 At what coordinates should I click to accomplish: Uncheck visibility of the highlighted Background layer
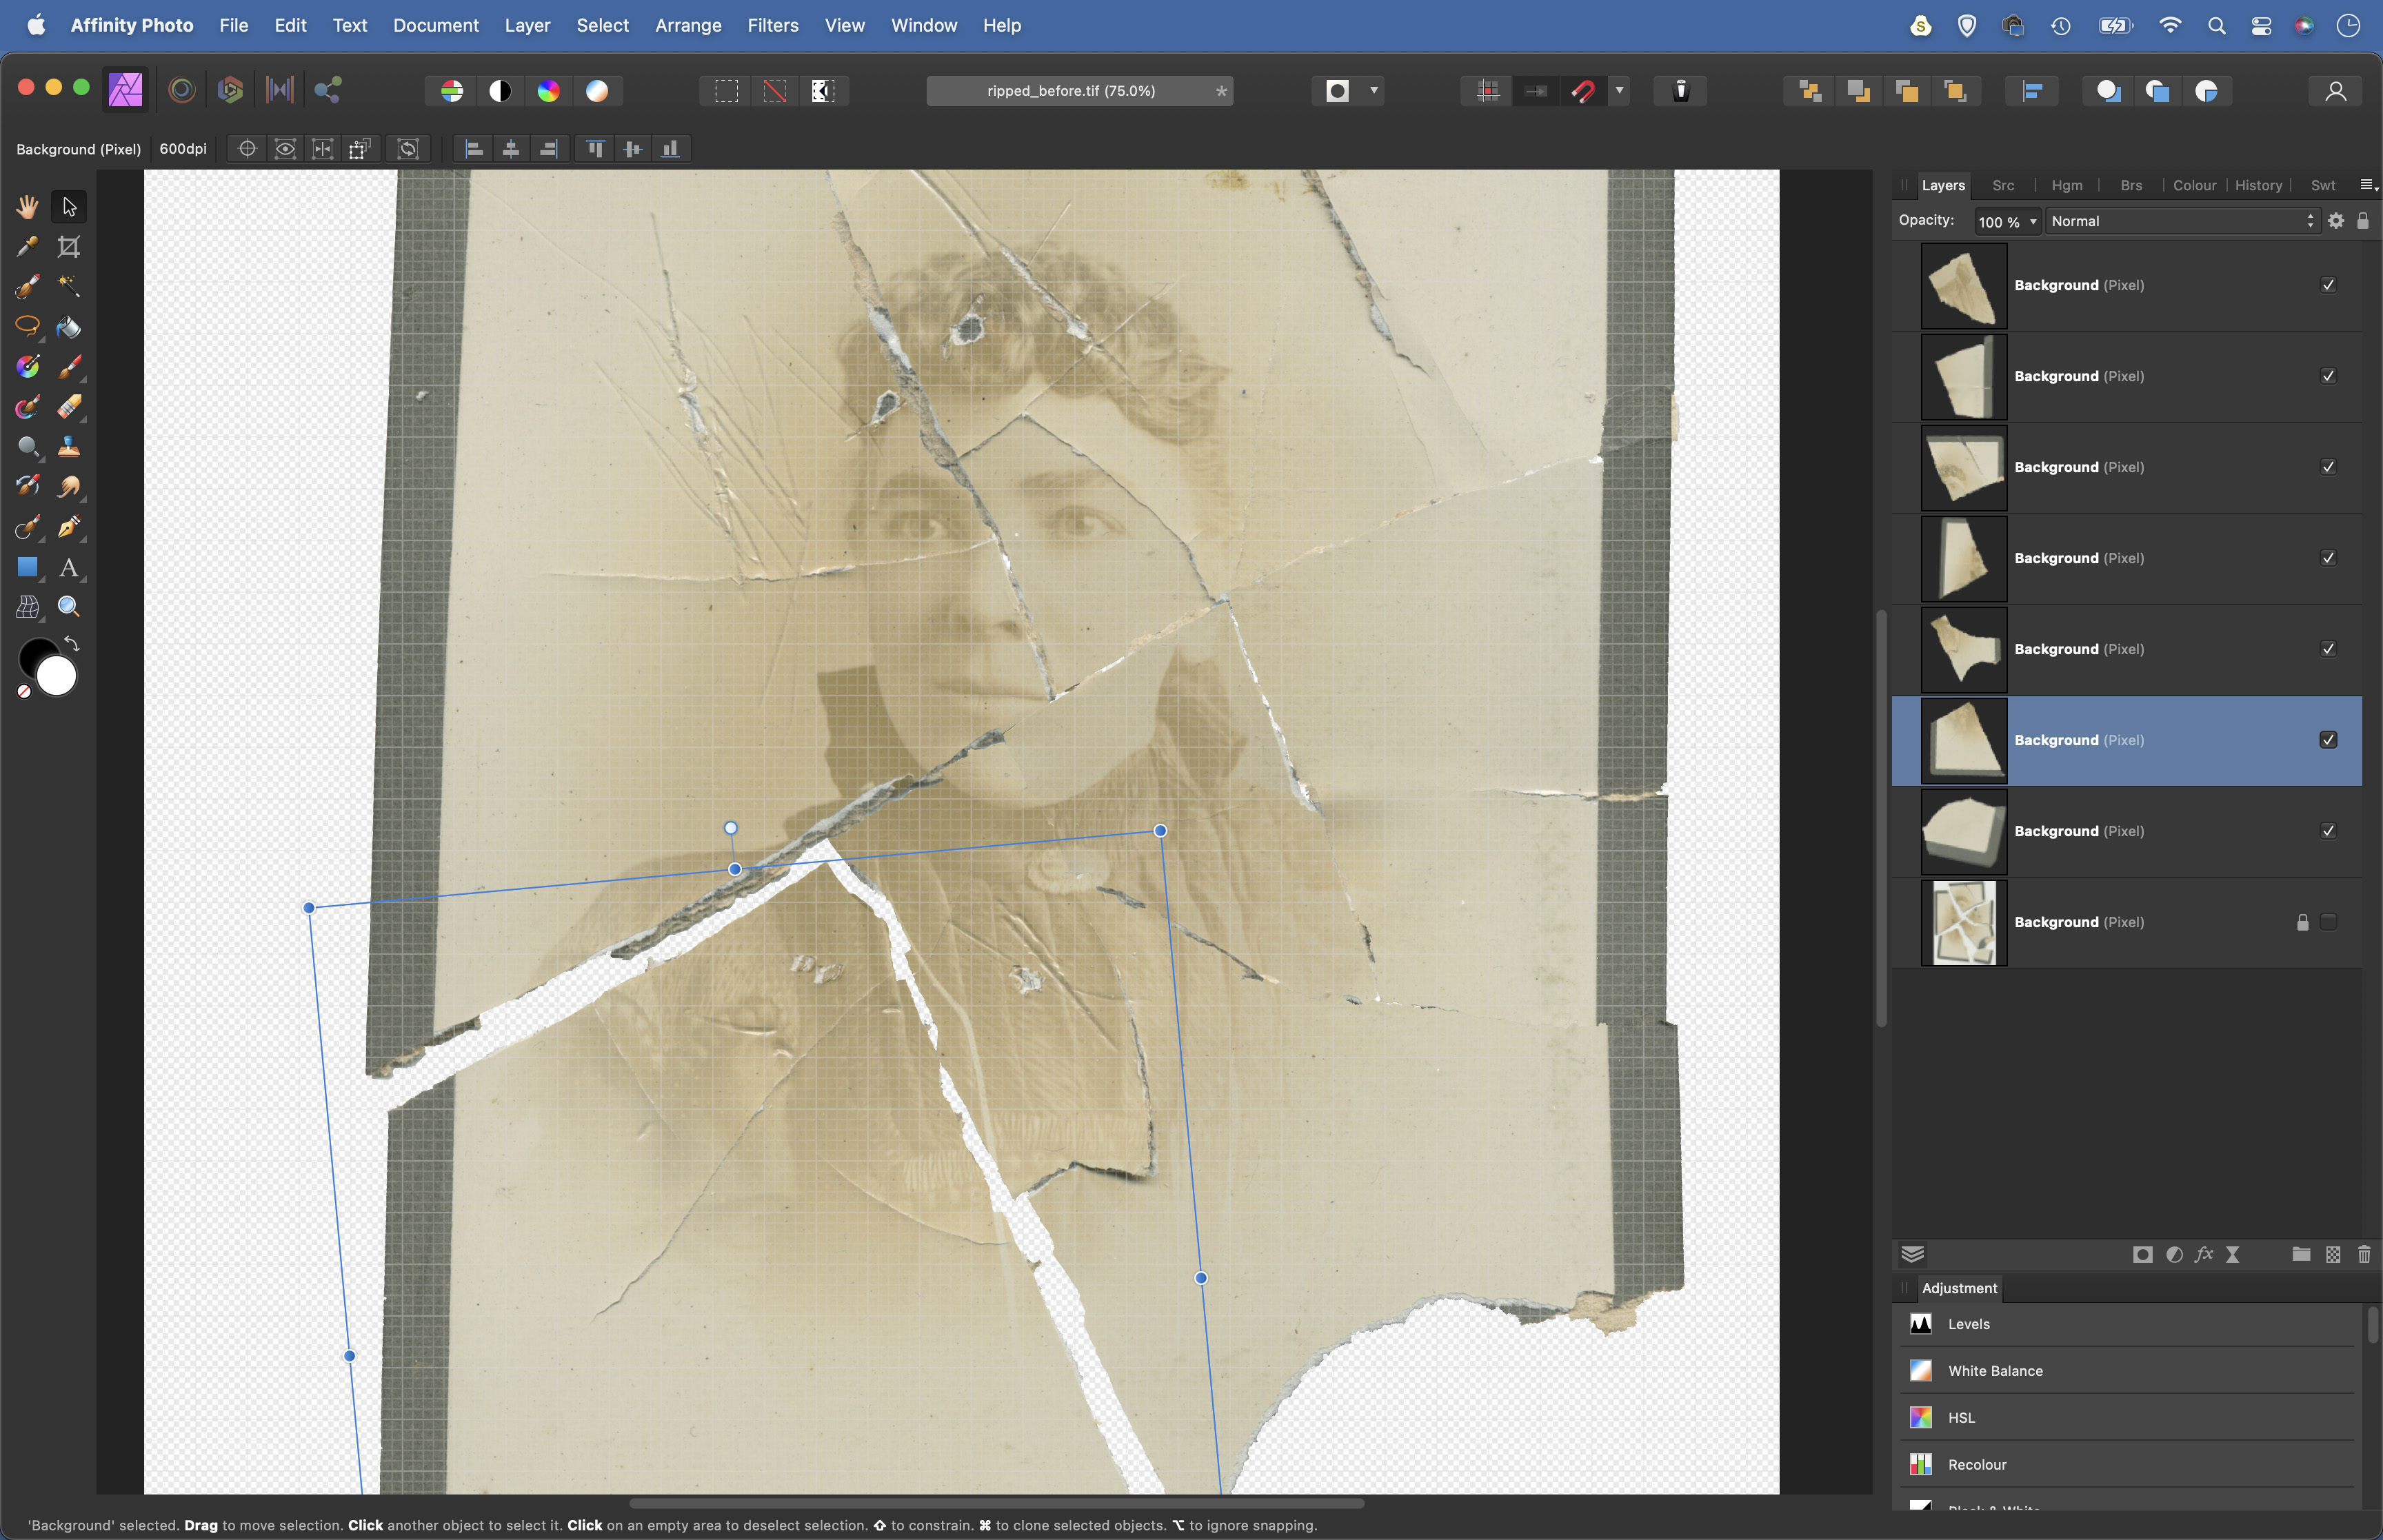click(2328, 740)
